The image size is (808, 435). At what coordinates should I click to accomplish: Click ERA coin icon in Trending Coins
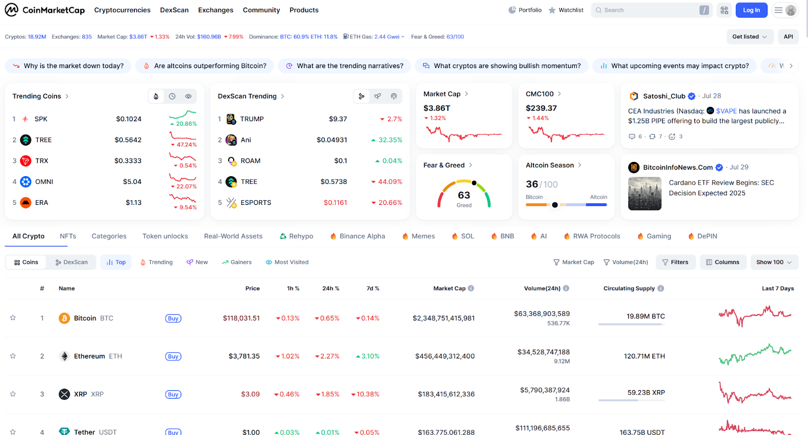click(26, 203)
